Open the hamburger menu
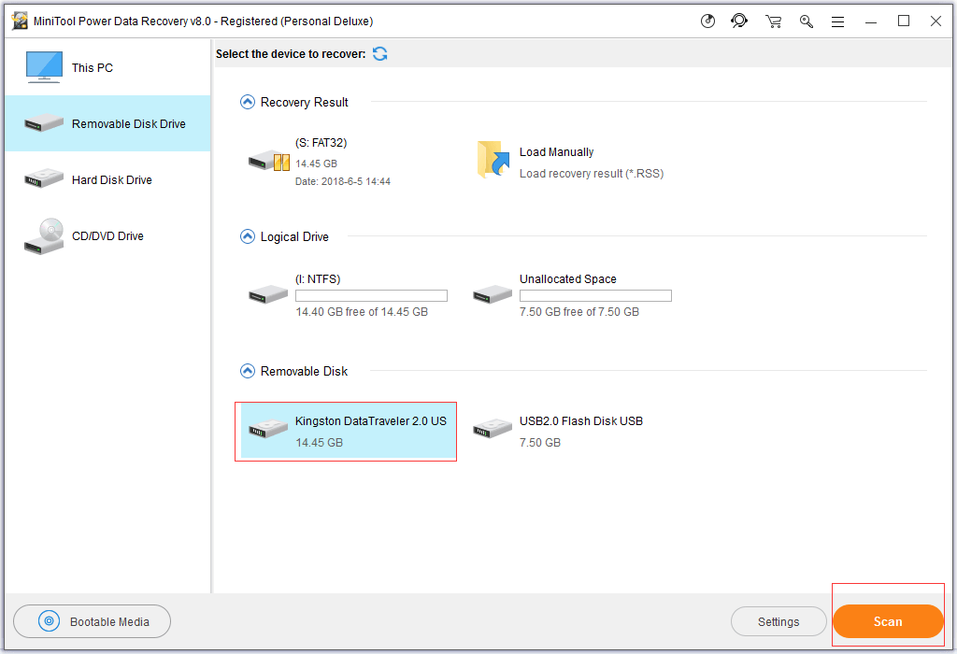The width and height of the screenshot is (957, 654). coord(838,21)
